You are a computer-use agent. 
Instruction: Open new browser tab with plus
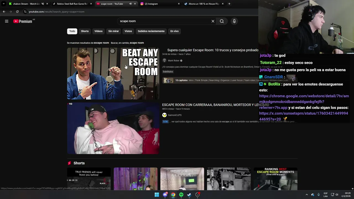(229, 4)
